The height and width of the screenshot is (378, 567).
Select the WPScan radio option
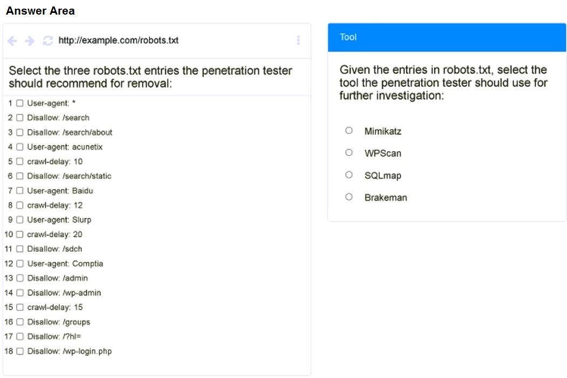[x=349, y=153]
